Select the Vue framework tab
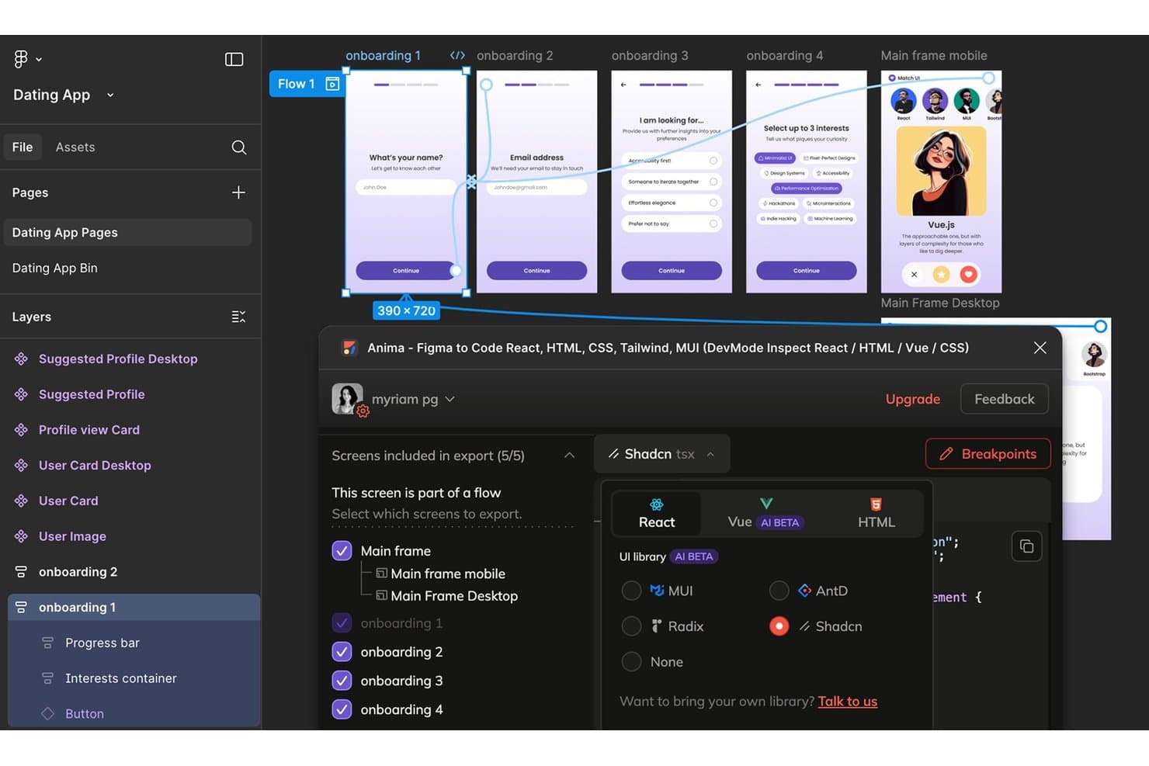This screenshot has width=1149, height=766. (765, 514)
